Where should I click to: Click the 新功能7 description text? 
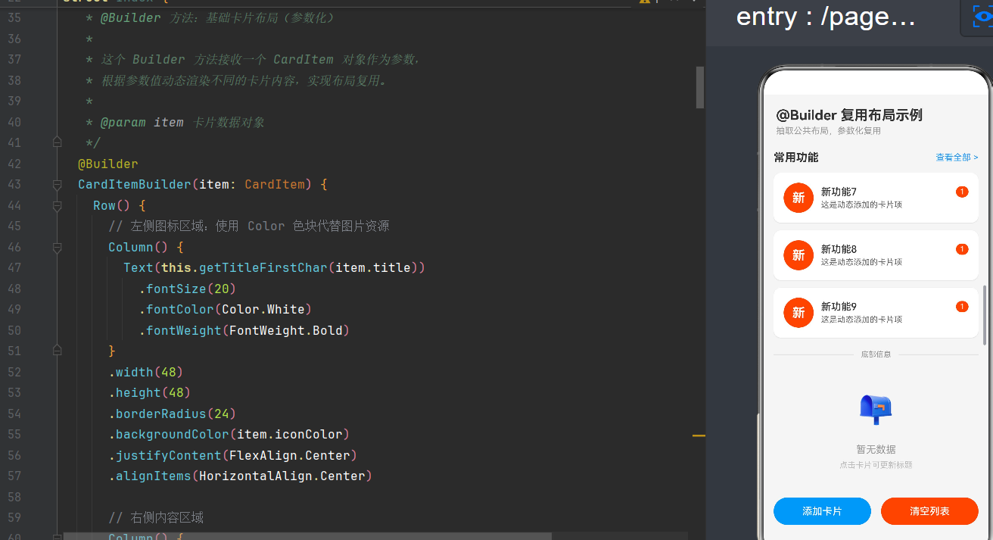tap(861, 204)
